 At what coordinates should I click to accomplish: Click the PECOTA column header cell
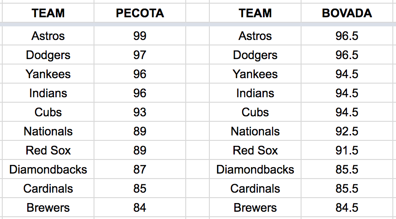[x=140, y=13]
